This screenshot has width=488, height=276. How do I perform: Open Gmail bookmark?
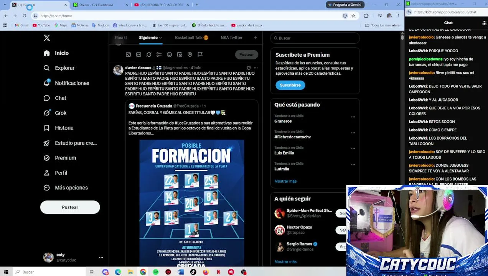point(21,25)
